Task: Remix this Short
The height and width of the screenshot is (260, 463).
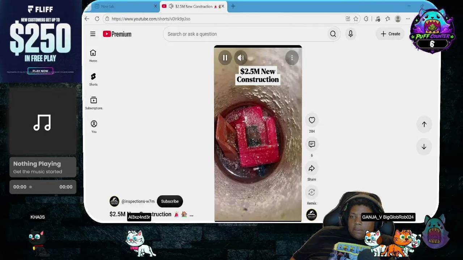Action: pos(312,192)
